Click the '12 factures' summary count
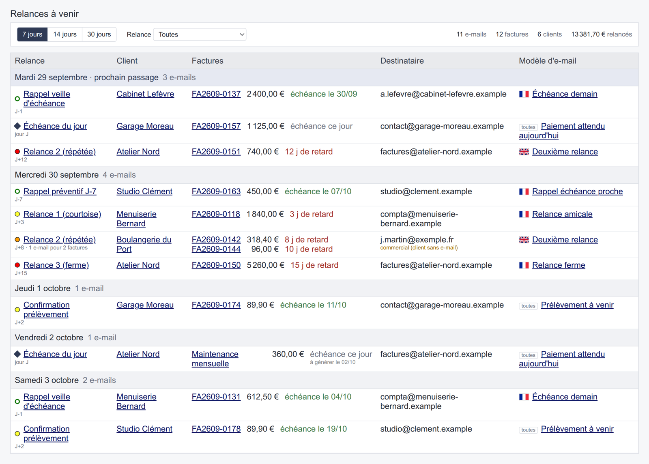Image resolution: width=649 pixels, height=464 pixels. [x=512, y=34]
